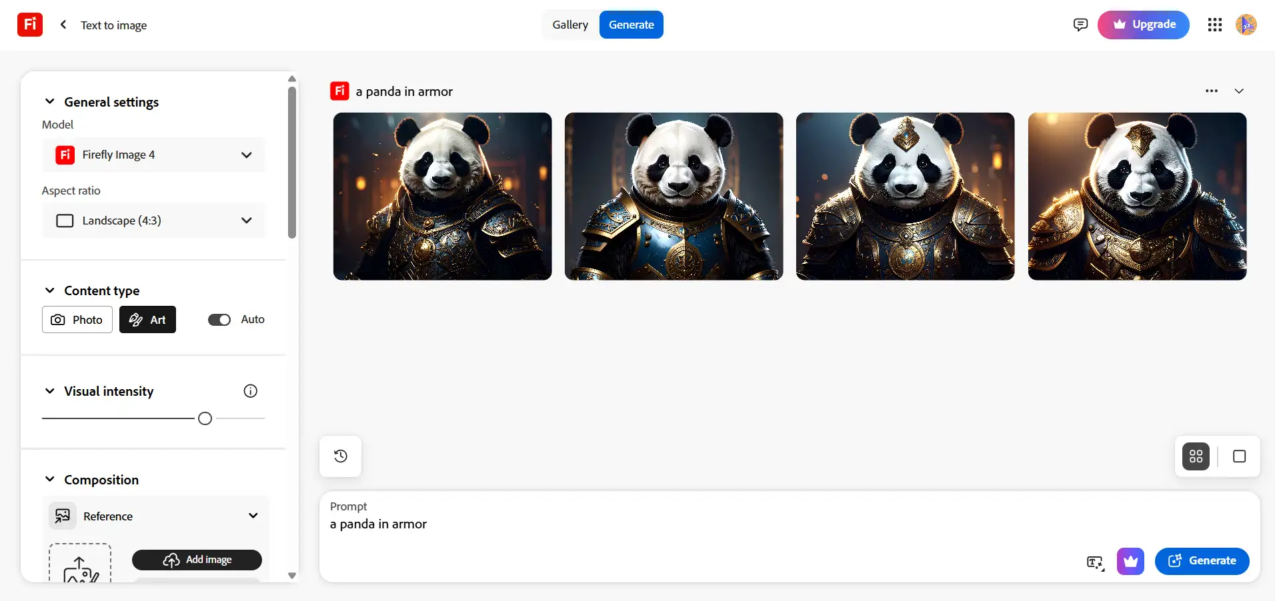Image resolution: width=1275 pixels, height=601 pixels.
Task: Collapse the Composition section
Action: pyautogui.click(x=49, y=480)
